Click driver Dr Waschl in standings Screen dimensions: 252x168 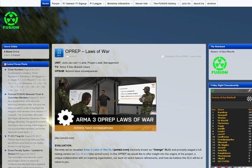click(x=223, y=121)
